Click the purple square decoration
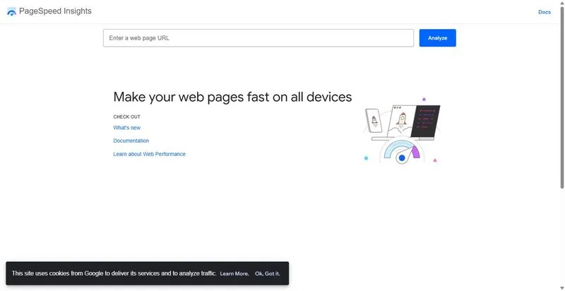The image size is (565, 291). [424, 99]
